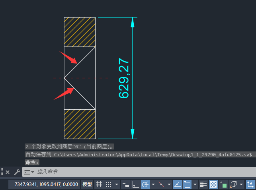Select the red dashed centerline
256x190 pixels.
pos(81,78)
